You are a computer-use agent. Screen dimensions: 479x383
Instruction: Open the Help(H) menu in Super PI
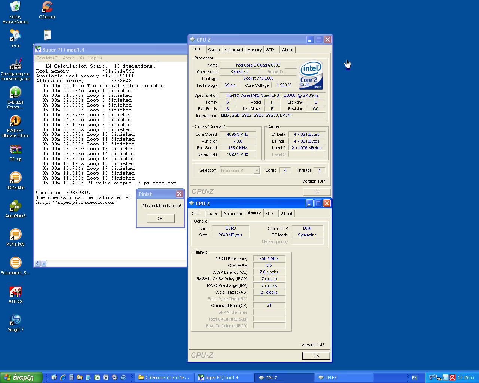pos(95,58)
